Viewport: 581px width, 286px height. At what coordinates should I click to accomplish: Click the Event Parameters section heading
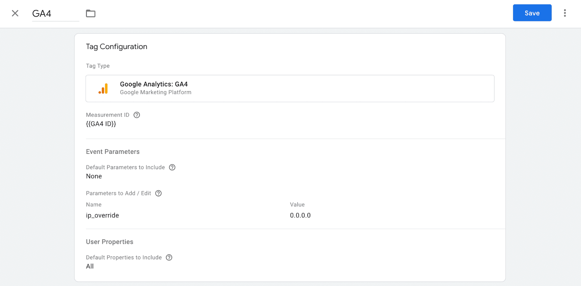[113, 152]
